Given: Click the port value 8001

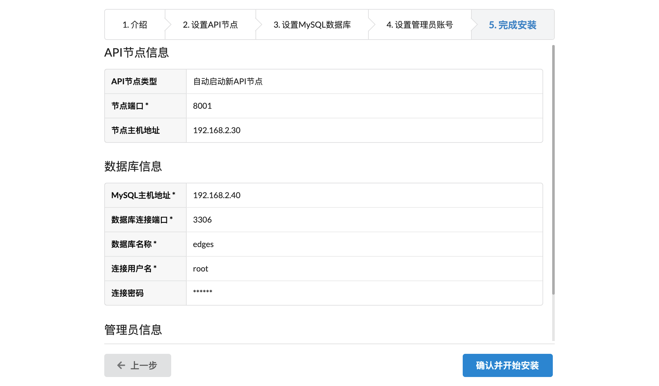Looking at the screenshot, I should (x=202, y=106).
